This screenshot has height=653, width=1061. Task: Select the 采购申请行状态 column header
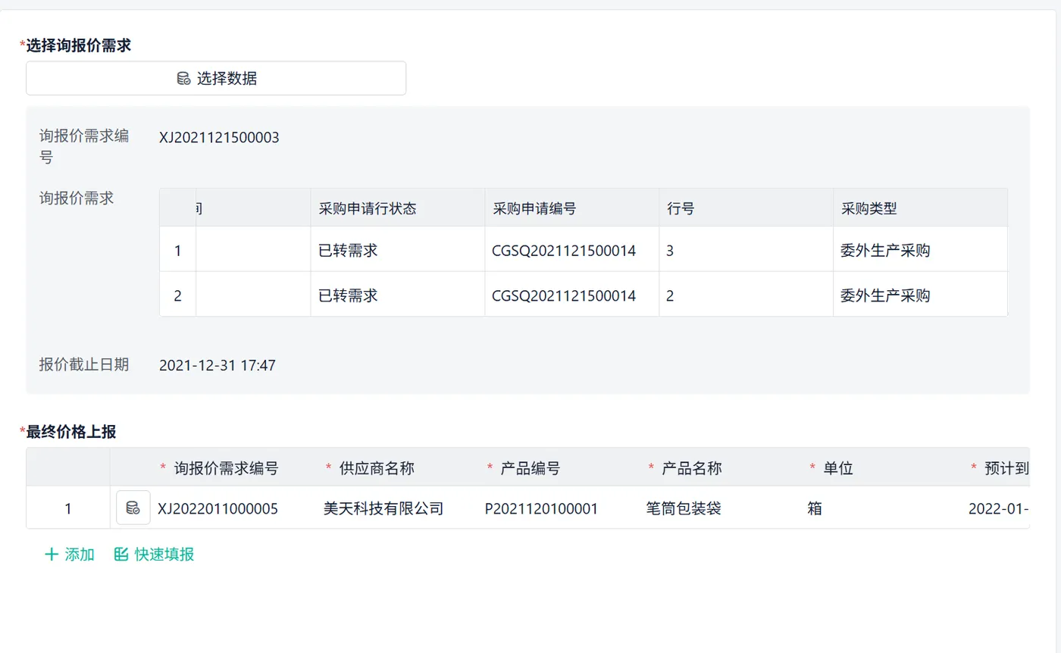coord(368,209)
